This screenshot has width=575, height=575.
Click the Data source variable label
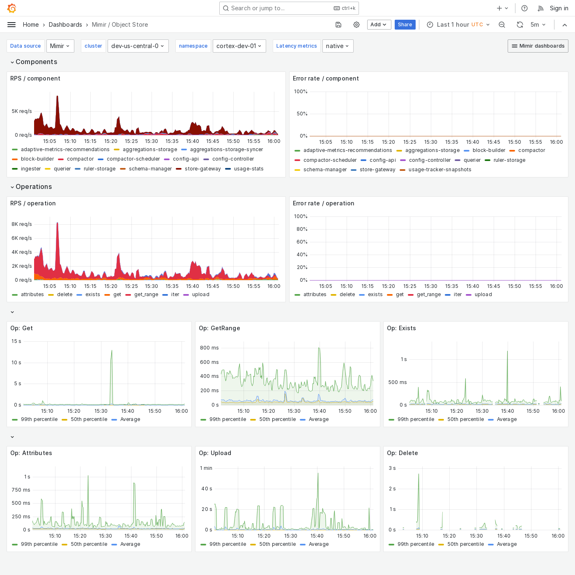point(25,46)
